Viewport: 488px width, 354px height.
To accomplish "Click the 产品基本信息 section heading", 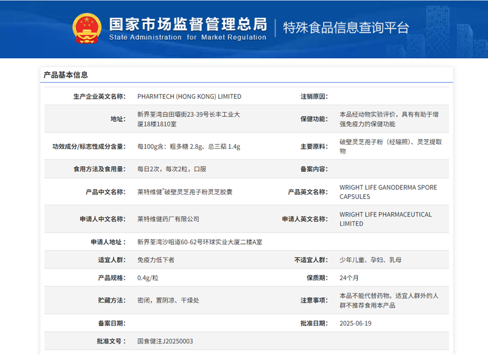I will [66, 75].
